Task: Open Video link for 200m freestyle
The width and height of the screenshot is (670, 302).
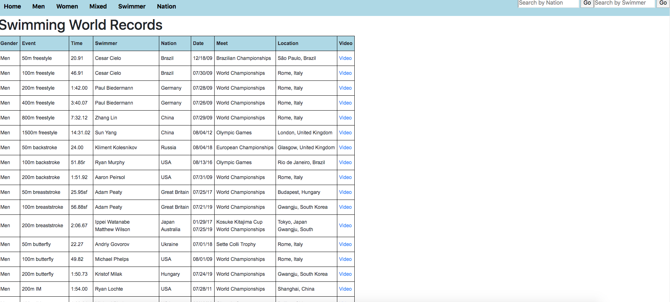Action: pos(345,88)
